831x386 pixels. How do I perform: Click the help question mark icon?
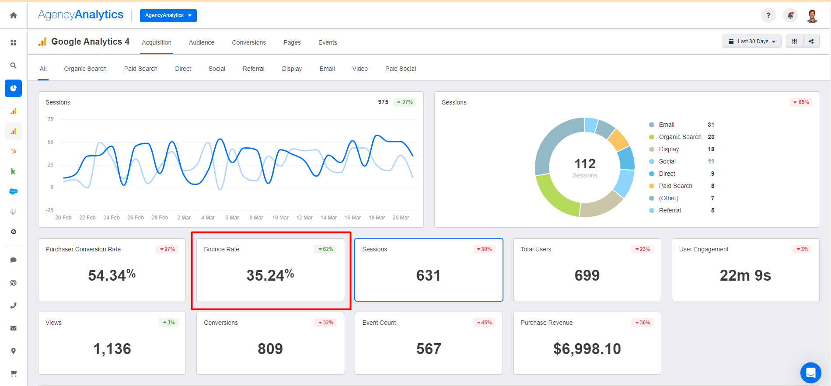[x=768, y=15]
